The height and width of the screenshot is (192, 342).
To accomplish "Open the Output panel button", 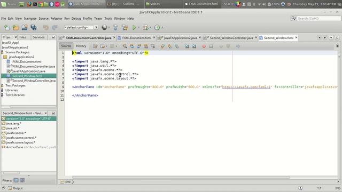I will pos(15,188).
